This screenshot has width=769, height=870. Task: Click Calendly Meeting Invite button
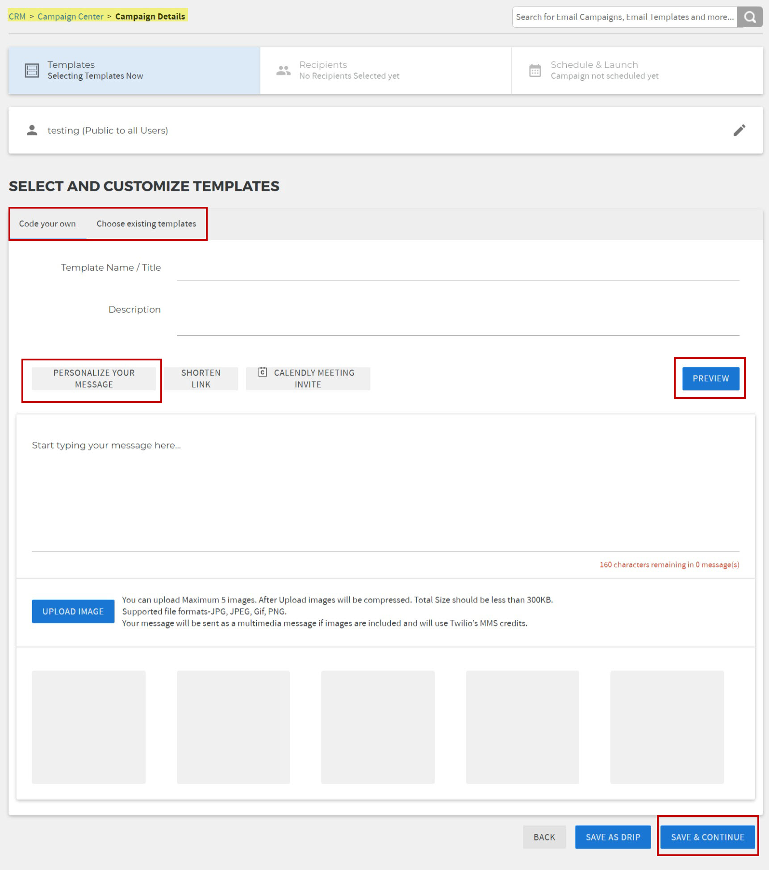point(308,379)
